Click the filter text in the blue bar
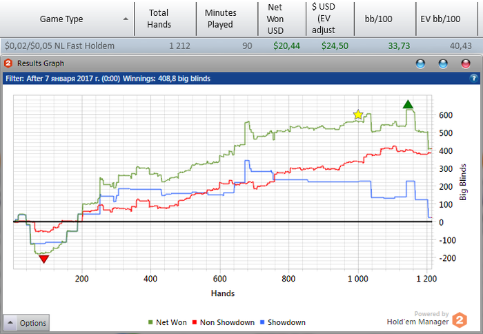This screenshot has width=483, height=334. click(x=108, y=79)
